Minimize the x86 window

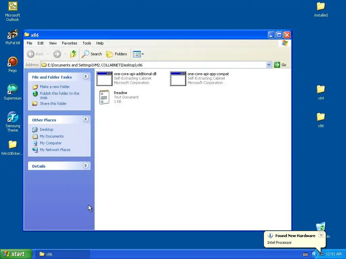pos(271,35)
